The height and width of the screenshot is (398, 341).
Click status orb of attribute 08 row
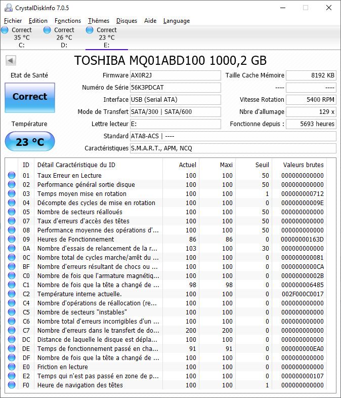pos(12,230)
